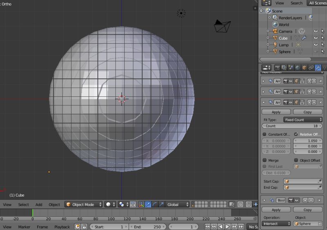
Task: Open the Render properties tab
Action: tap(277, 68)
